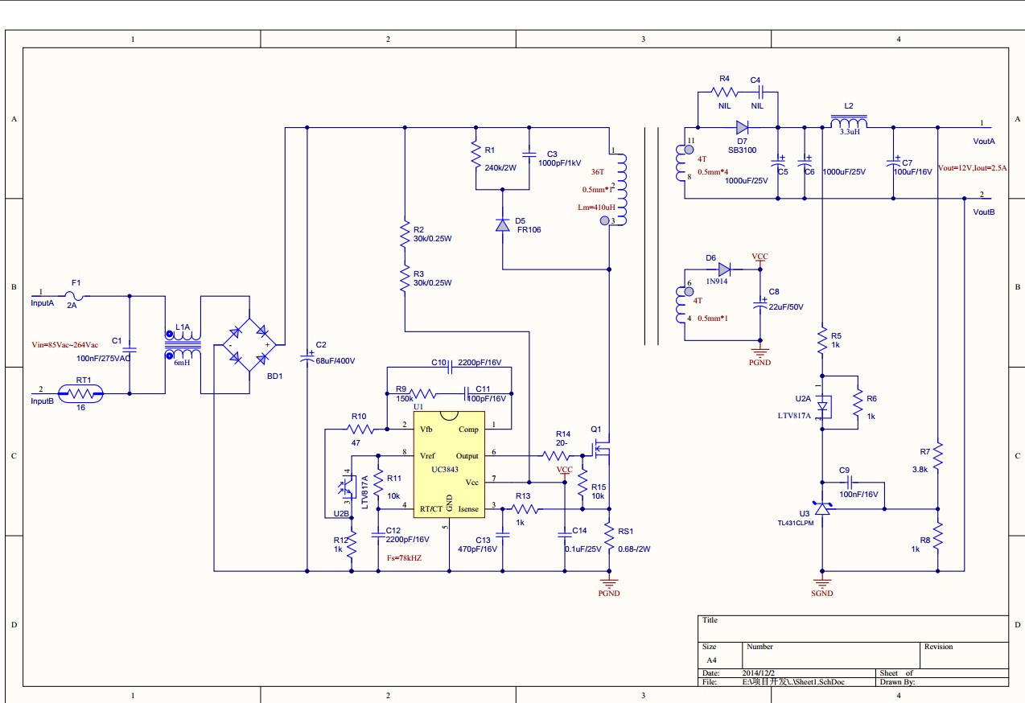1025x703 pixels.
Task: Select the BD1 bridge rectifier symbol
Action: pyautogui.click(x=249, y=346)
